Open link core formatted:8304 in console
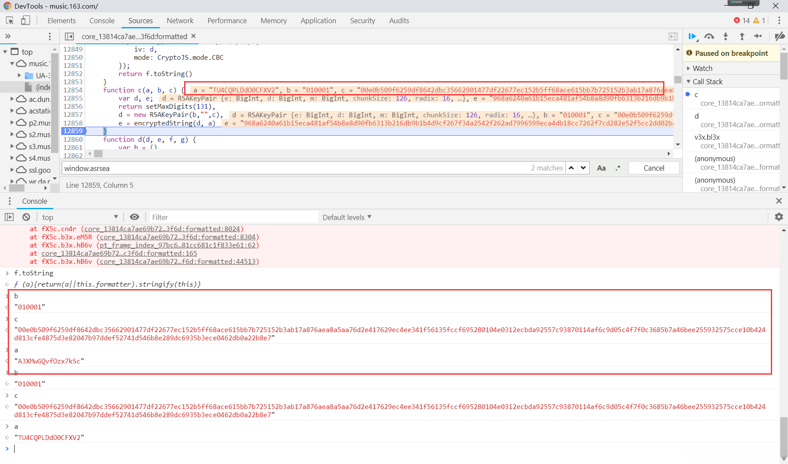Viewport: 788px width, 464px height. (x=178, y=237)
